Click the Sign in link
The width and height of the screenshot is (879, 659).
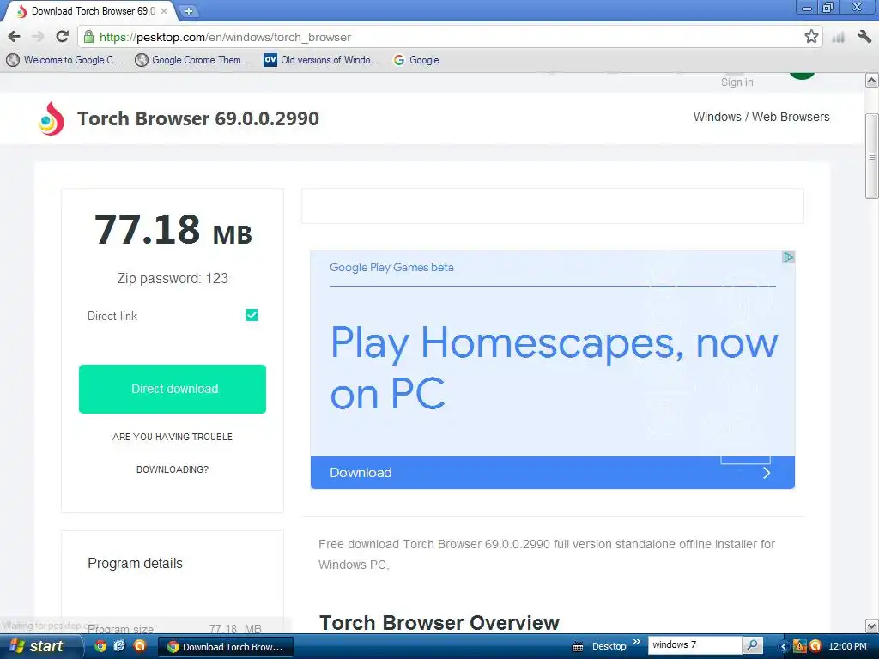737,82
